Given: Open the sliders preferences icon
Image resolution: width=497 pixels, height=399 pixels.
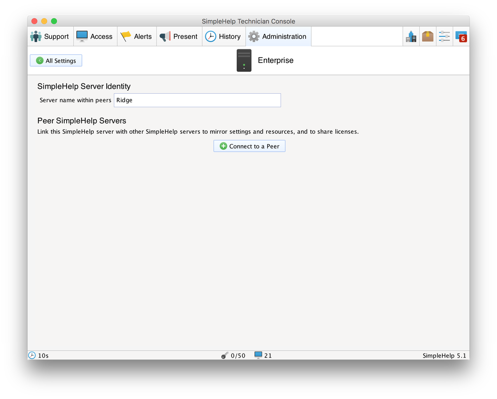Looking at the screenshot, I should coord(444,37).
